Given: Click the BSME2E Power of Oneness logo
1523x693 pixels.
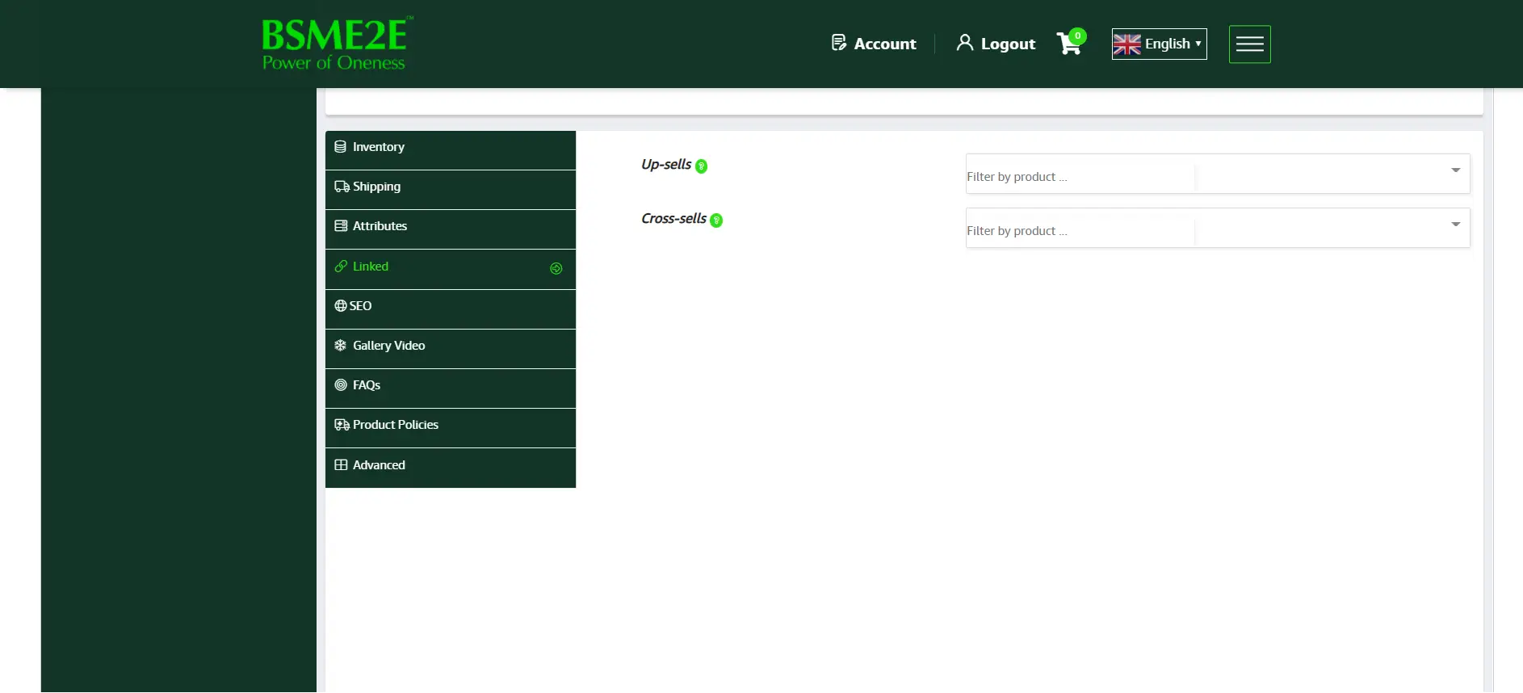Looking at the screenshot, I should 338,44.
